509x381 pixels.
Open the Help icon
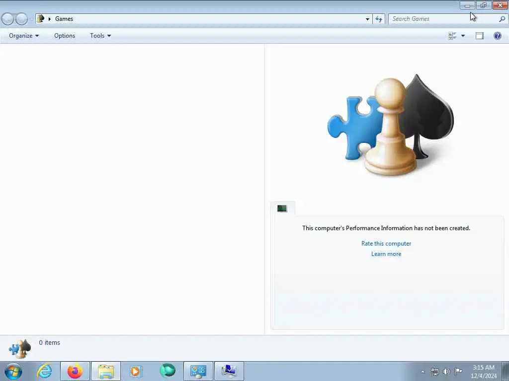(497, 36)
